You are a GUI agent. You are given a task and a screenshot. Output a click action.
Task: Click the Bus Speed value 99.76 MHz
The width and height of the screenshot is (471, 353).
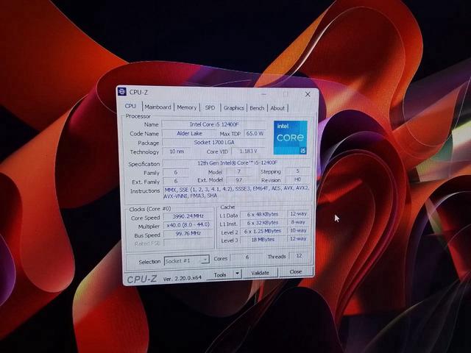[188, 233]
